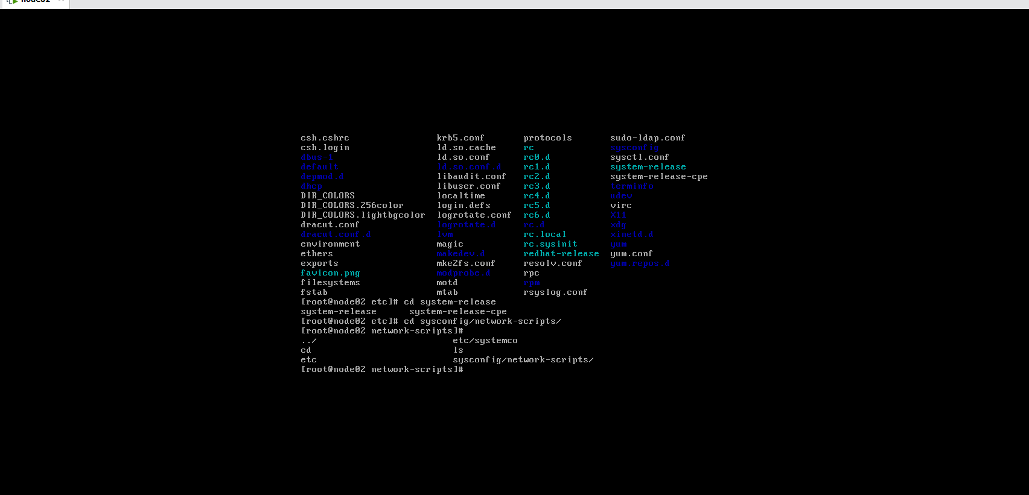Click the exports file name
Screen dimensions: 1029x495
point(319,263)
